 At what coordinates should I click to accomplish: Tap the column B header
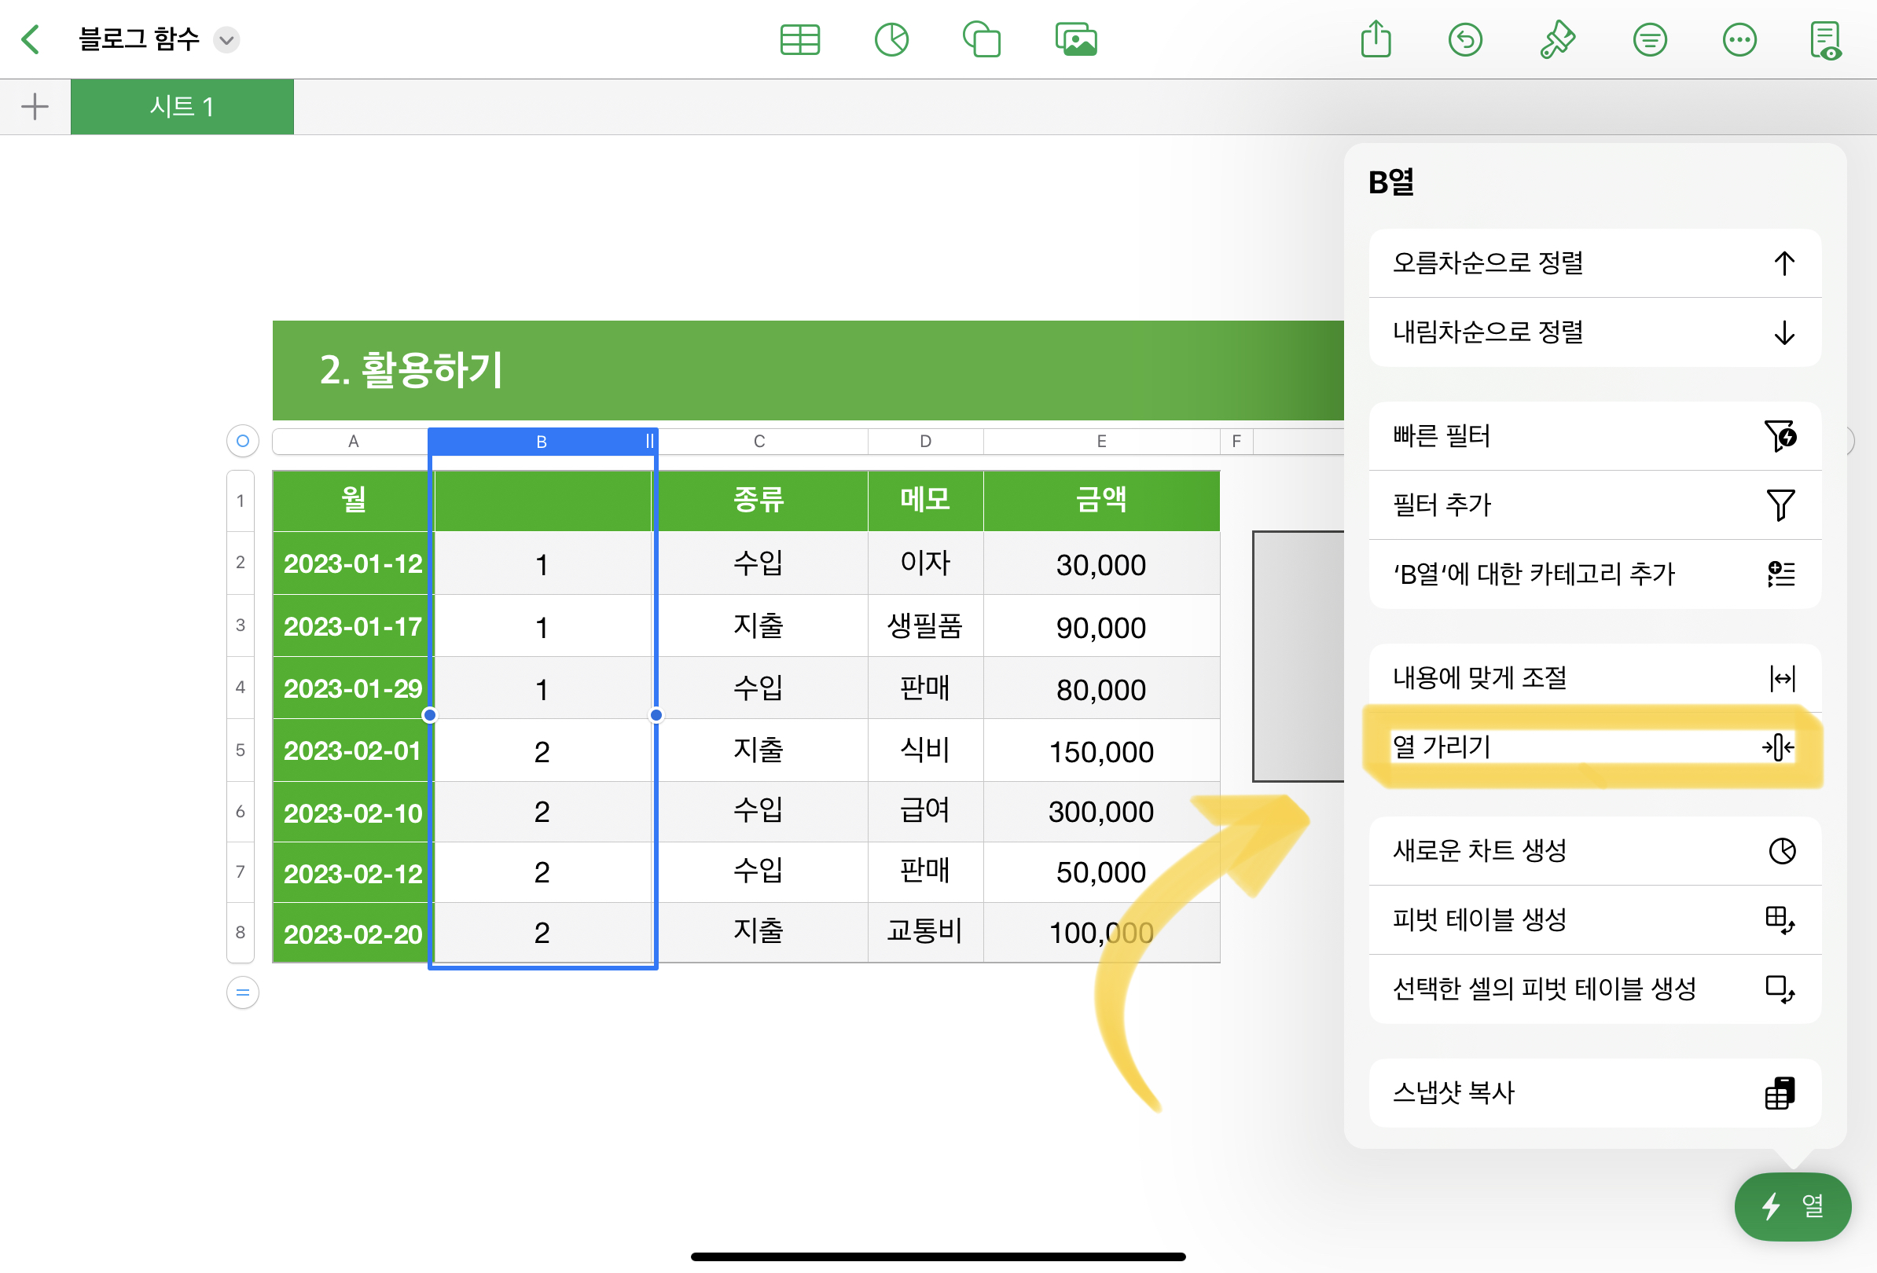pos(541,442)
